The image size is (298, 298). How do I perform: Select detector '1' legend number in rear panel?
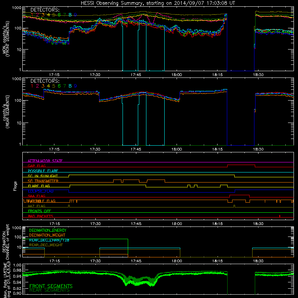(x=32, y=86)
